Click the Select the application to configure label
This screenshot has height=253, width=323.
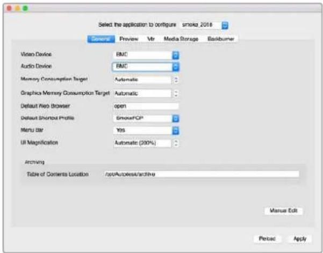pos(137,25)
